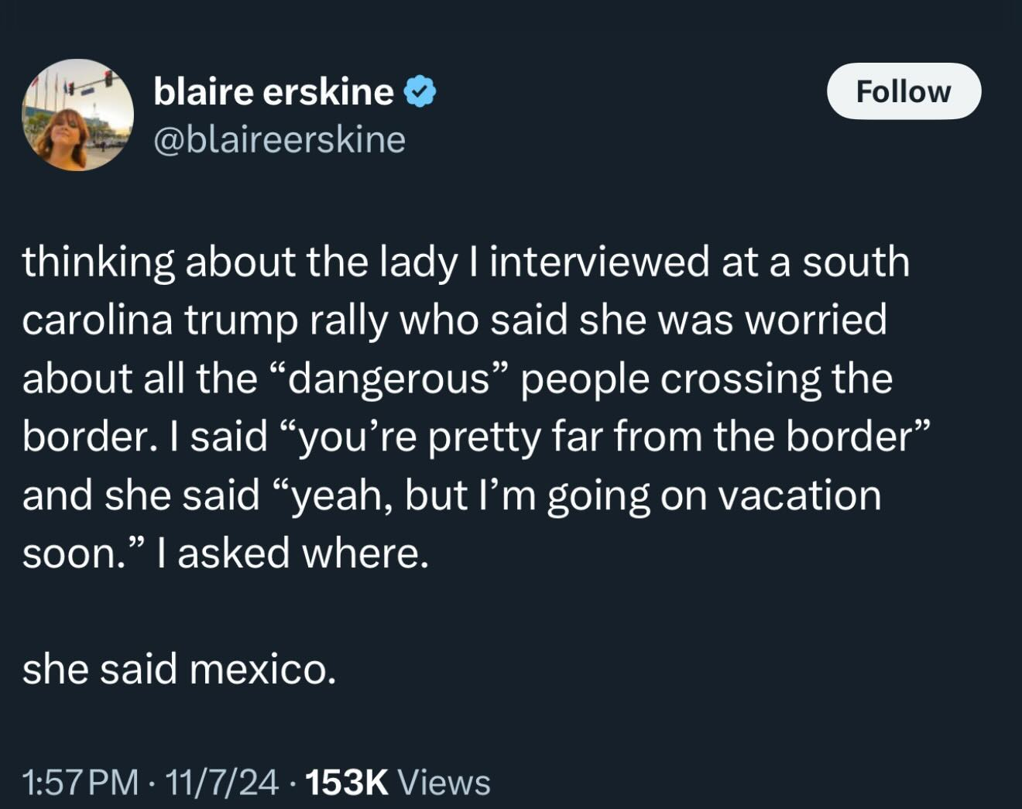Click the tweet's first line starting "thinking about"
Screen dimensions: 1022x809
pos(465,262)
